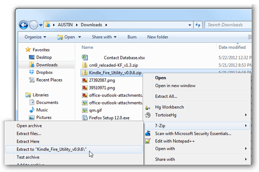
Task: Click New folder in the toolbar
Action: 158,37
